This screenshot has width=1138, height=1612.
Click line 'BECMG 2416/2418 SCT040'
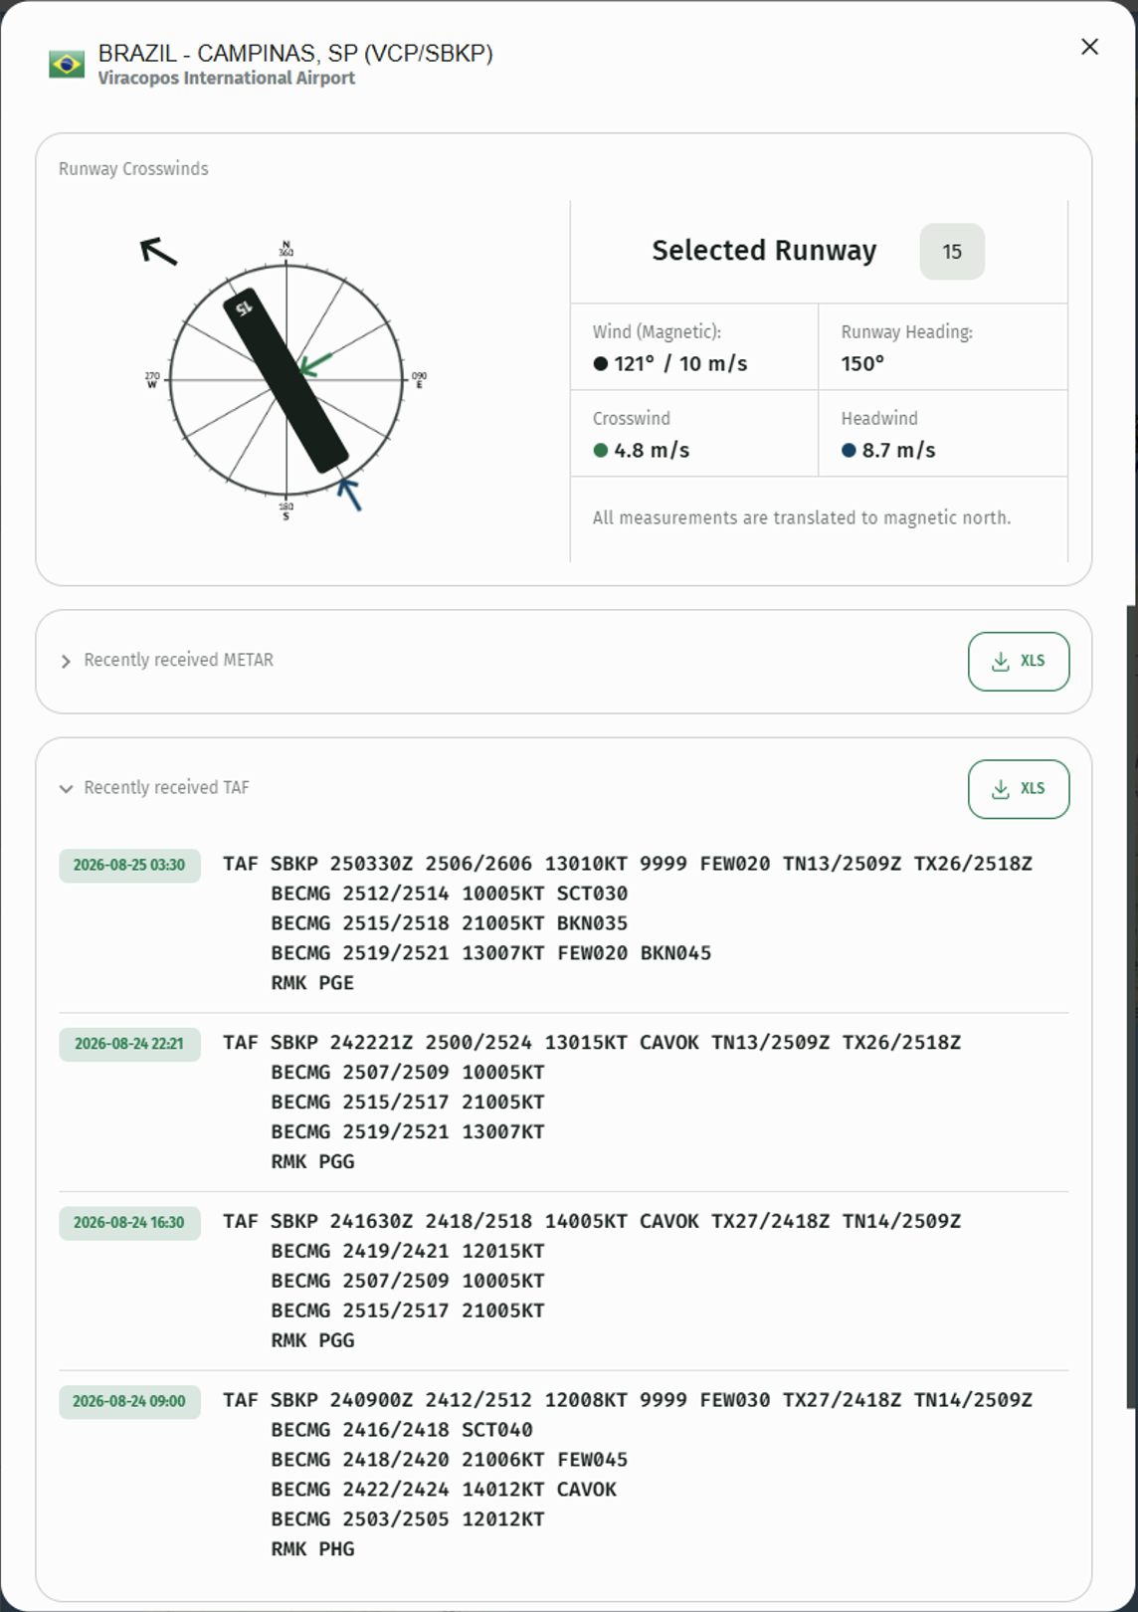click(x=402, y=1430)
